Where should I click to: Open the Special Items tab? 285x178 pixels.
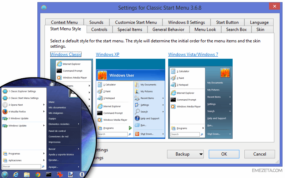[x=130, y=30]
